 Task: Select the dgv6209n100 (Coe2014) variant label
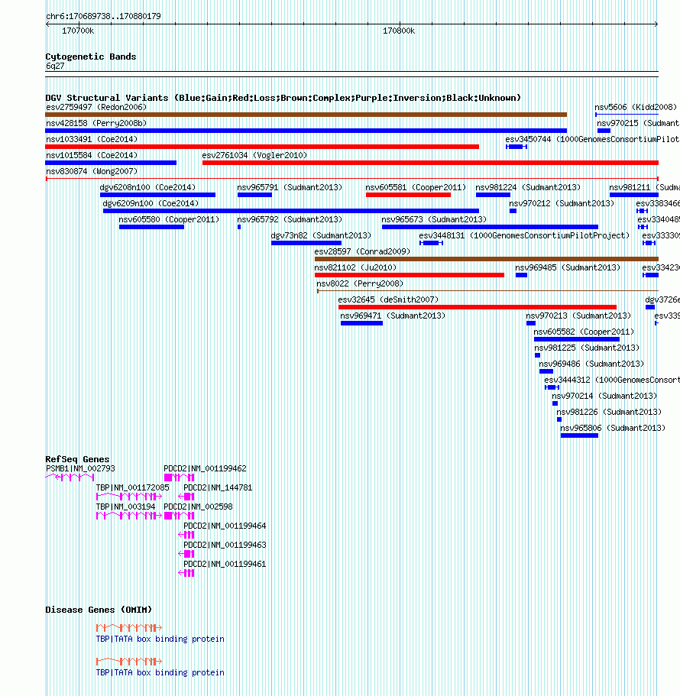click(x=151, y=203)
